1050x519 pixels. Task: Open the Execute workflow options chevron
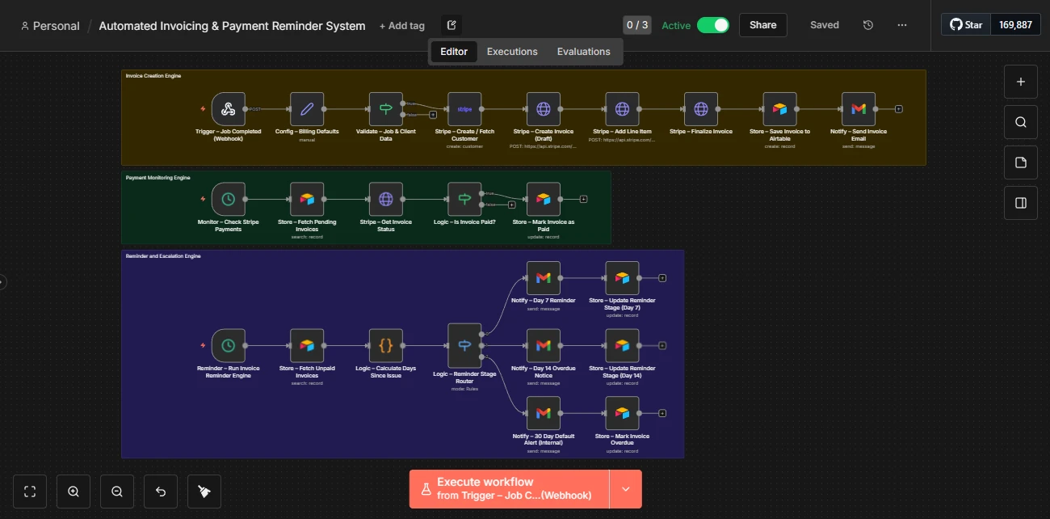[x=625, y=488]
